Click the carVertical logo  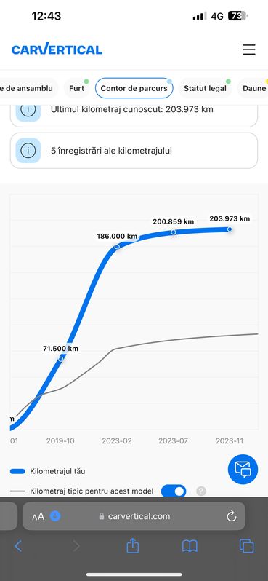tap(57, 50)
